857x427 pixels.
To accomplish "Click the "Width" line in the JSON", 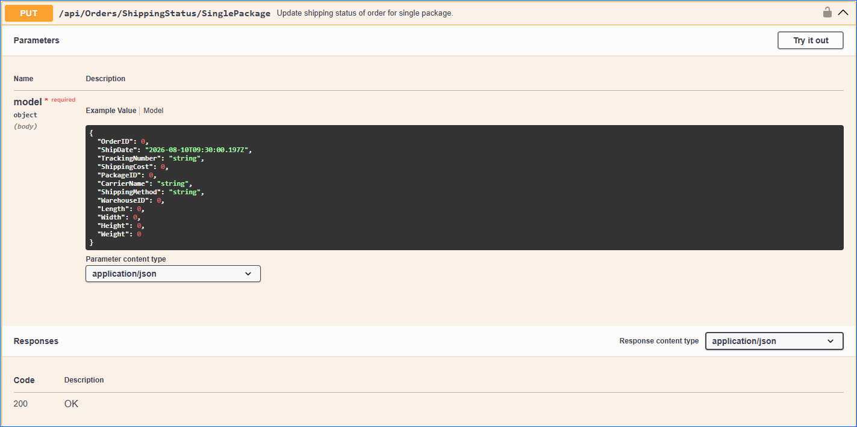I will 119,217.
